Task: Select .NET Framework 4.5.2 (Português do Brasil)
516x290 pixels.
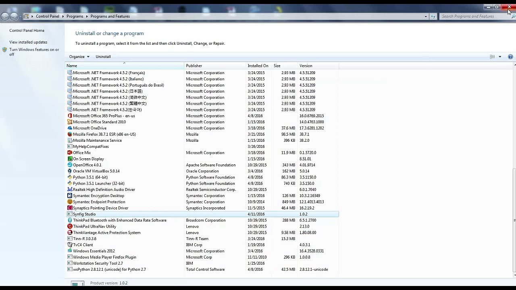Action: [202, 85]
